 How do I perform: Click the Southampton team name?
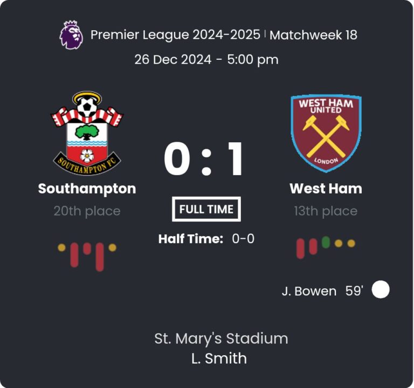(87, 189)
